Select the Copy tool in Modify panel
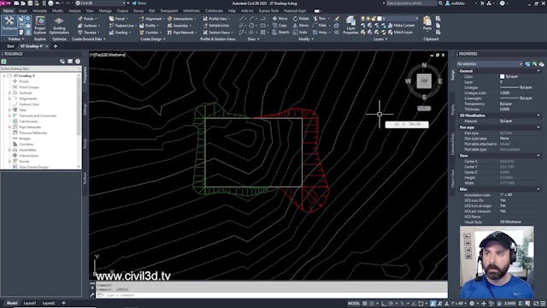The width and height of the screenshot is (547, 308). pyautogui.click(x=279, y=26)
